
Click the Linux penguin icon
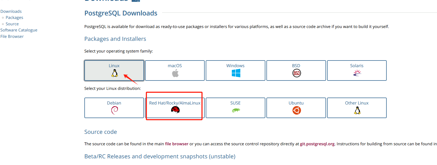tap(115, 73)
